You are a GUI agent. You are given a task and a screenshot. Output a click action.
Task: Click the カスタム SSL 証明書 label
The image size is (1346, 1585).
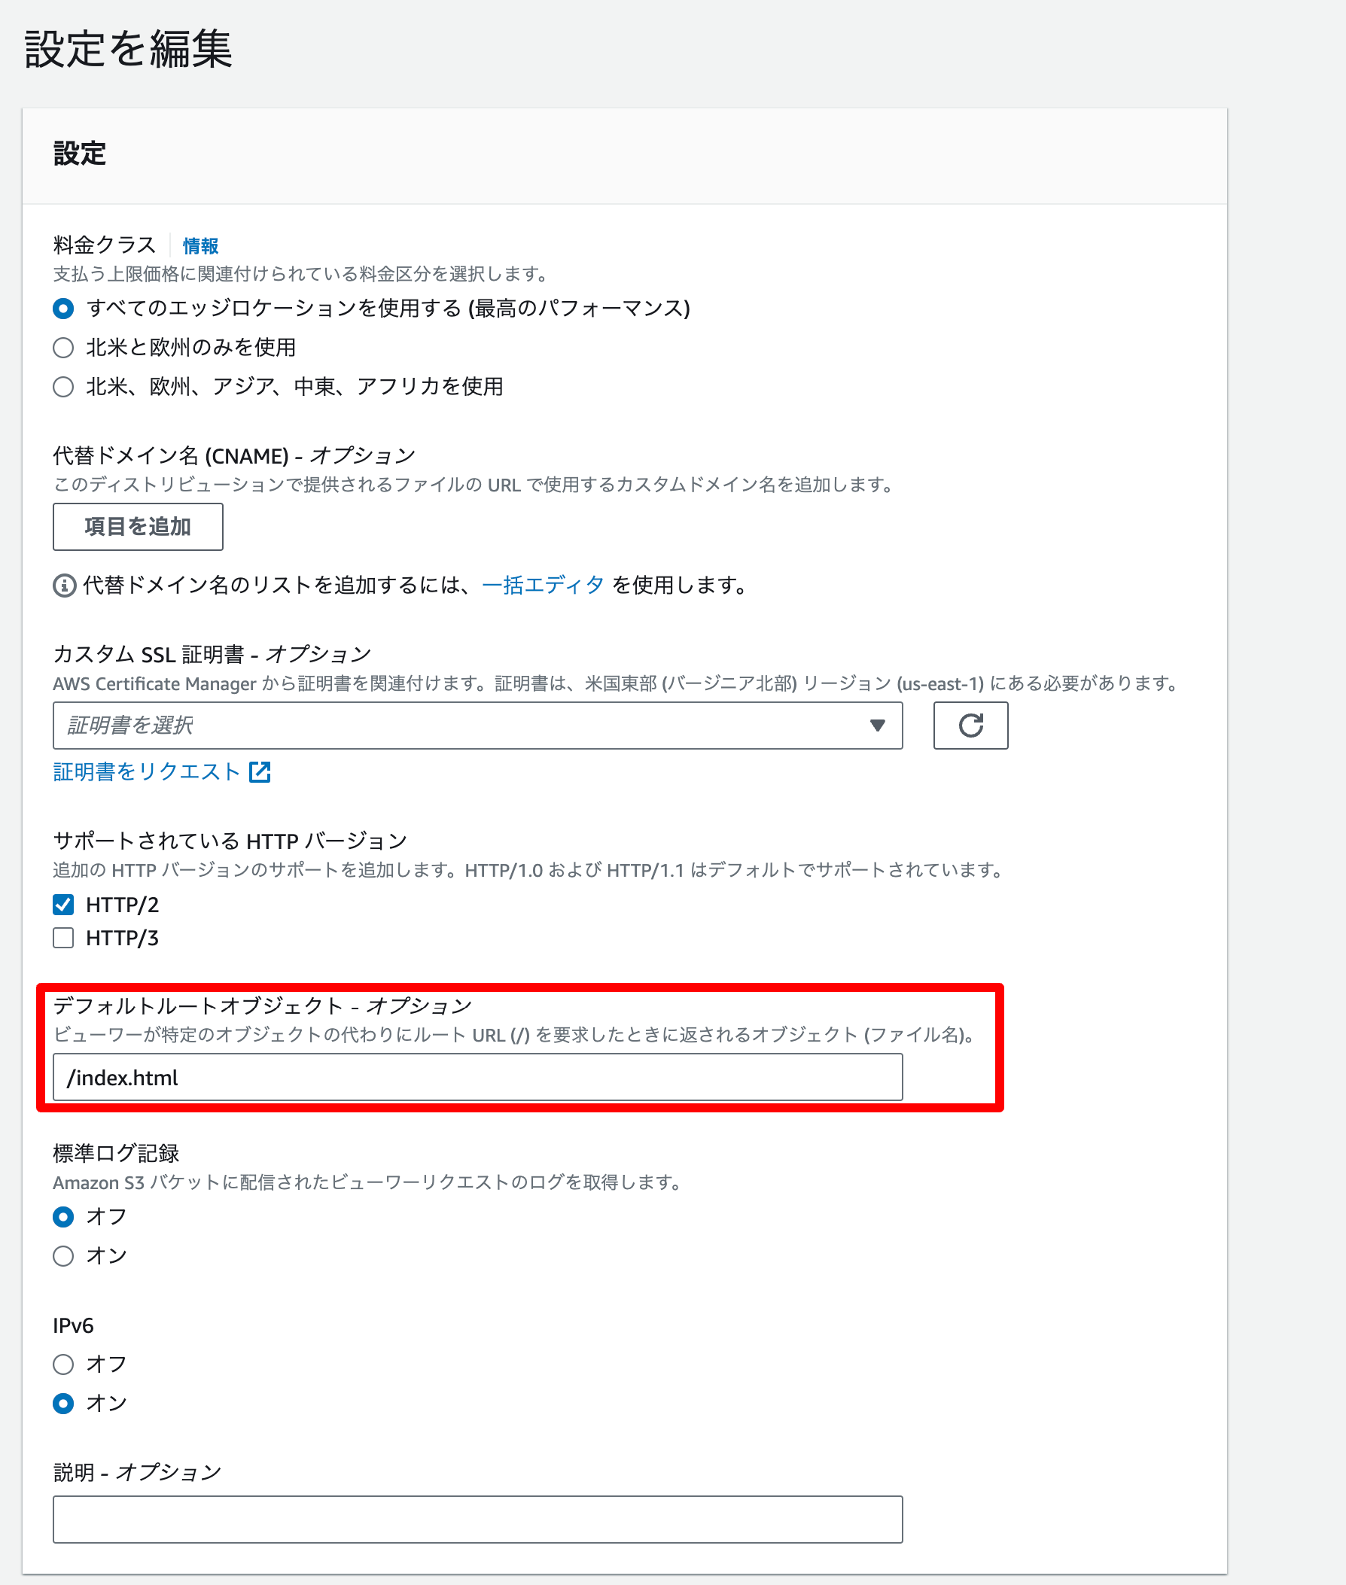coord(212,654)
